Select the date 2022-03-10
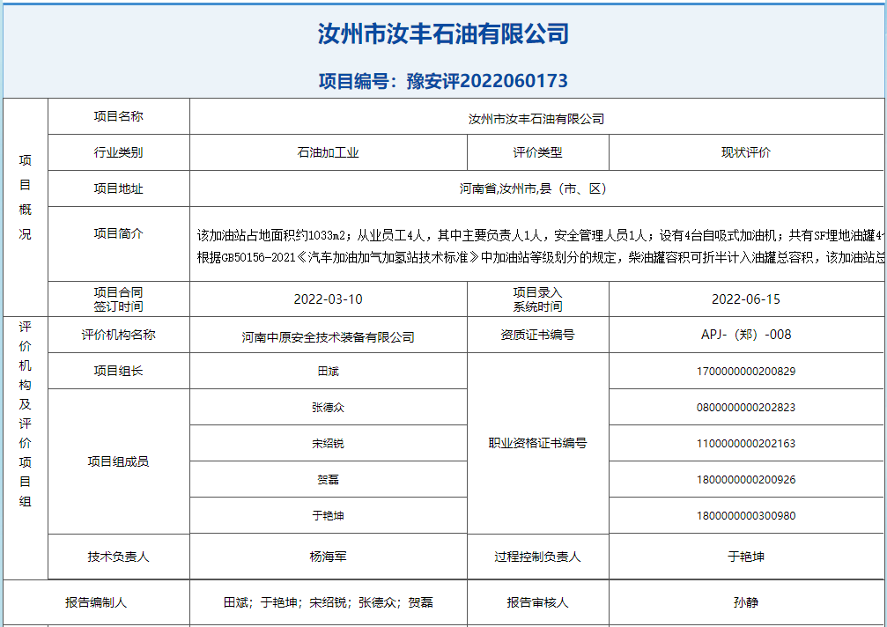Viewport: 887px width, 627px height. coord(328,299)
